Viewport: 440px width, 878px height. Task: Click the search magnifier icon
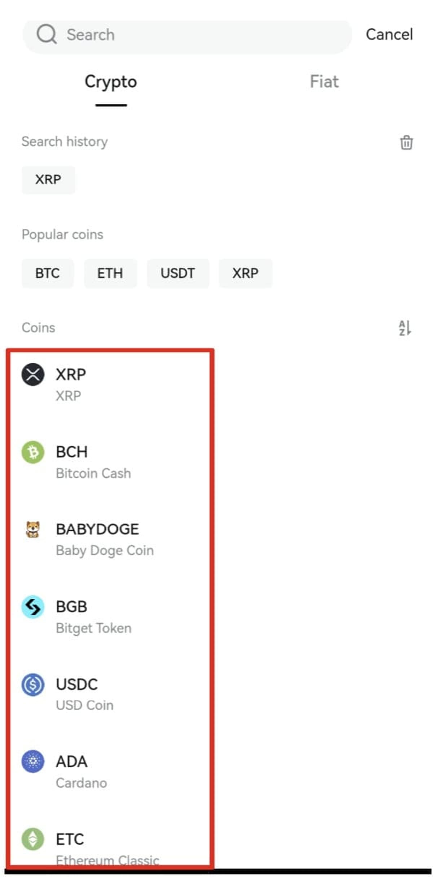coord(47,35)
